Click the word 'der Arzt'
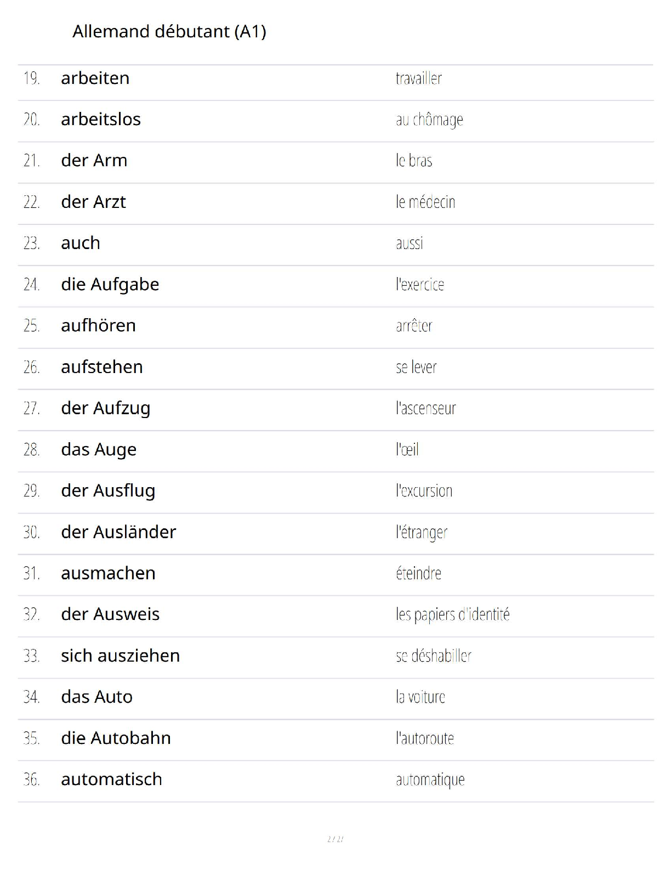 pyautogui.click(x=93, y=202)
